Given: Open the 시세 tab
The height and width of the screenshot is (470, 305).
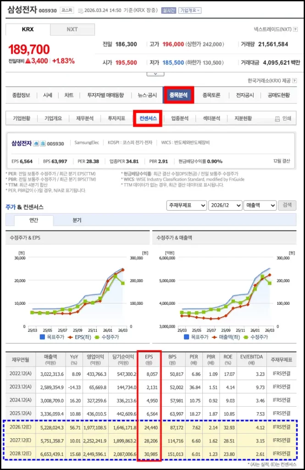Looking at the screenshot, I should (x=48, y=95).
